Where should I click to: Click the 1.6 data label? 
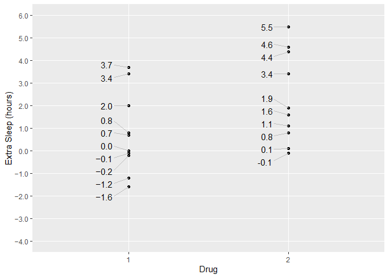click(266, 112)
